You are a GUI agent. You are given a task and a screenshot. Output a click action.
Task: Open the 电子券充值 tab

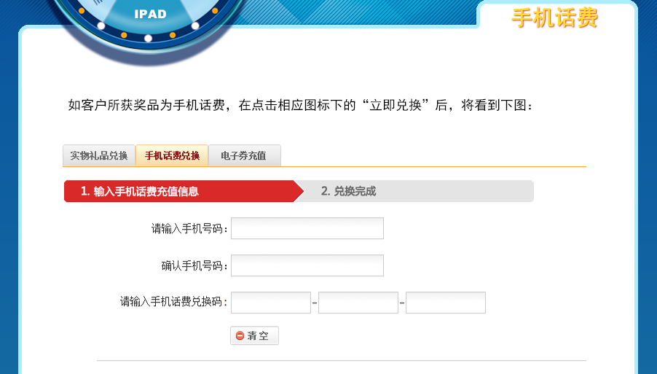point(244,155)
